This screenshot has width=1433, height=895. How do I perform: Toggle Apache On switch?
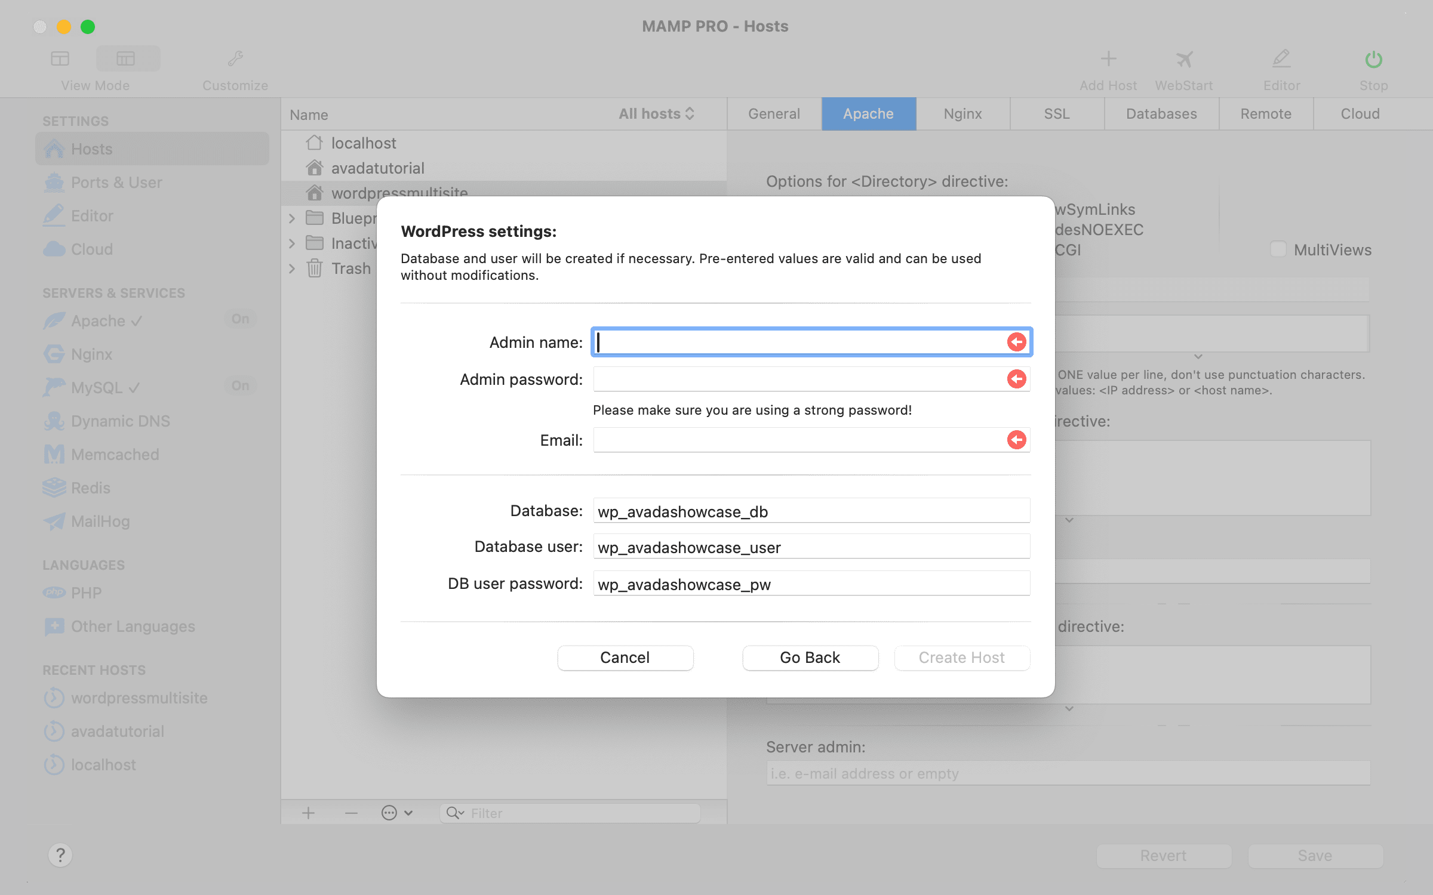(241, 319)
